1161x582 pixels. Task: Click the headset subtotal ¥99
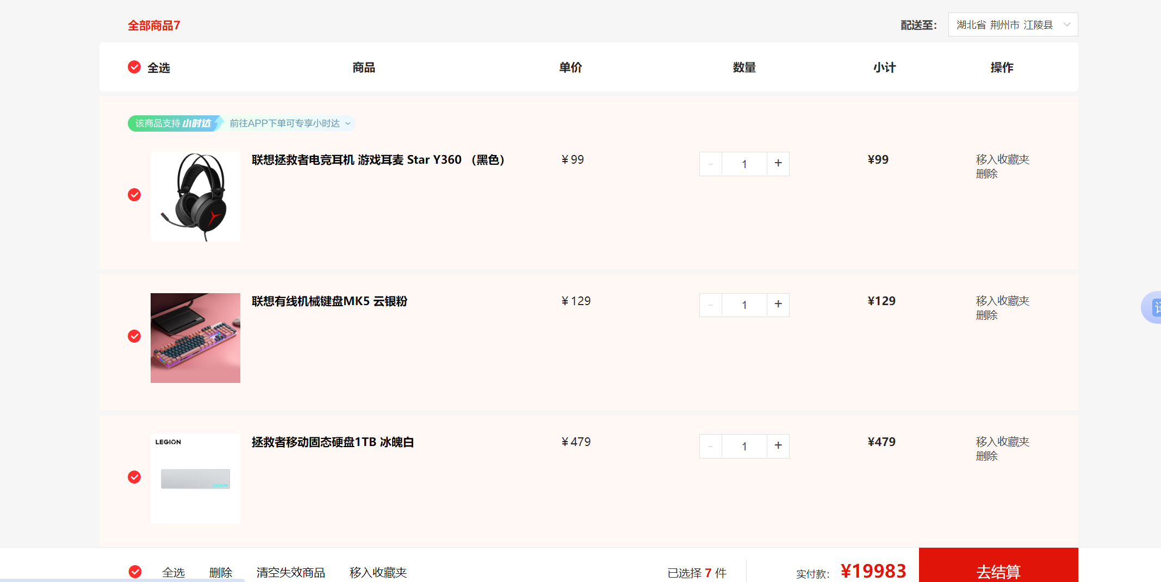click(878, 159)
